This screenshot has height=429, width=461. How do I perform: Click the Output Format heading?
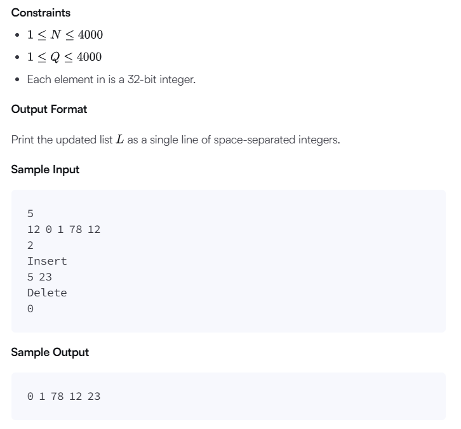pos(49,109)
